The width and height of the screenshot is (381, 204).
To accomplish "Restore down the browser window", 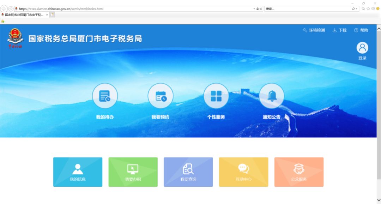I will tap(363, 3).
